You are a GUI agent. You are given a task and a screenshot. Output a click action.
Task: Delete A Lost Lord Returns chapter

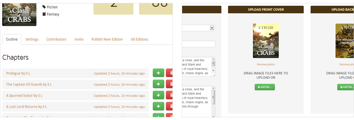pos(169,106)
